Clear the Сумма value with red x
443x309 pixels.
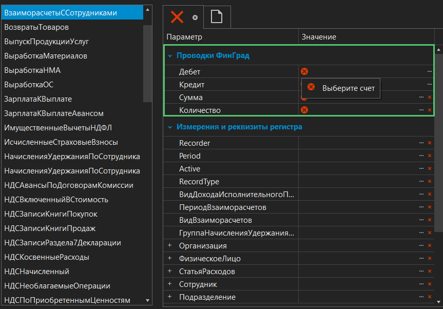430,97
